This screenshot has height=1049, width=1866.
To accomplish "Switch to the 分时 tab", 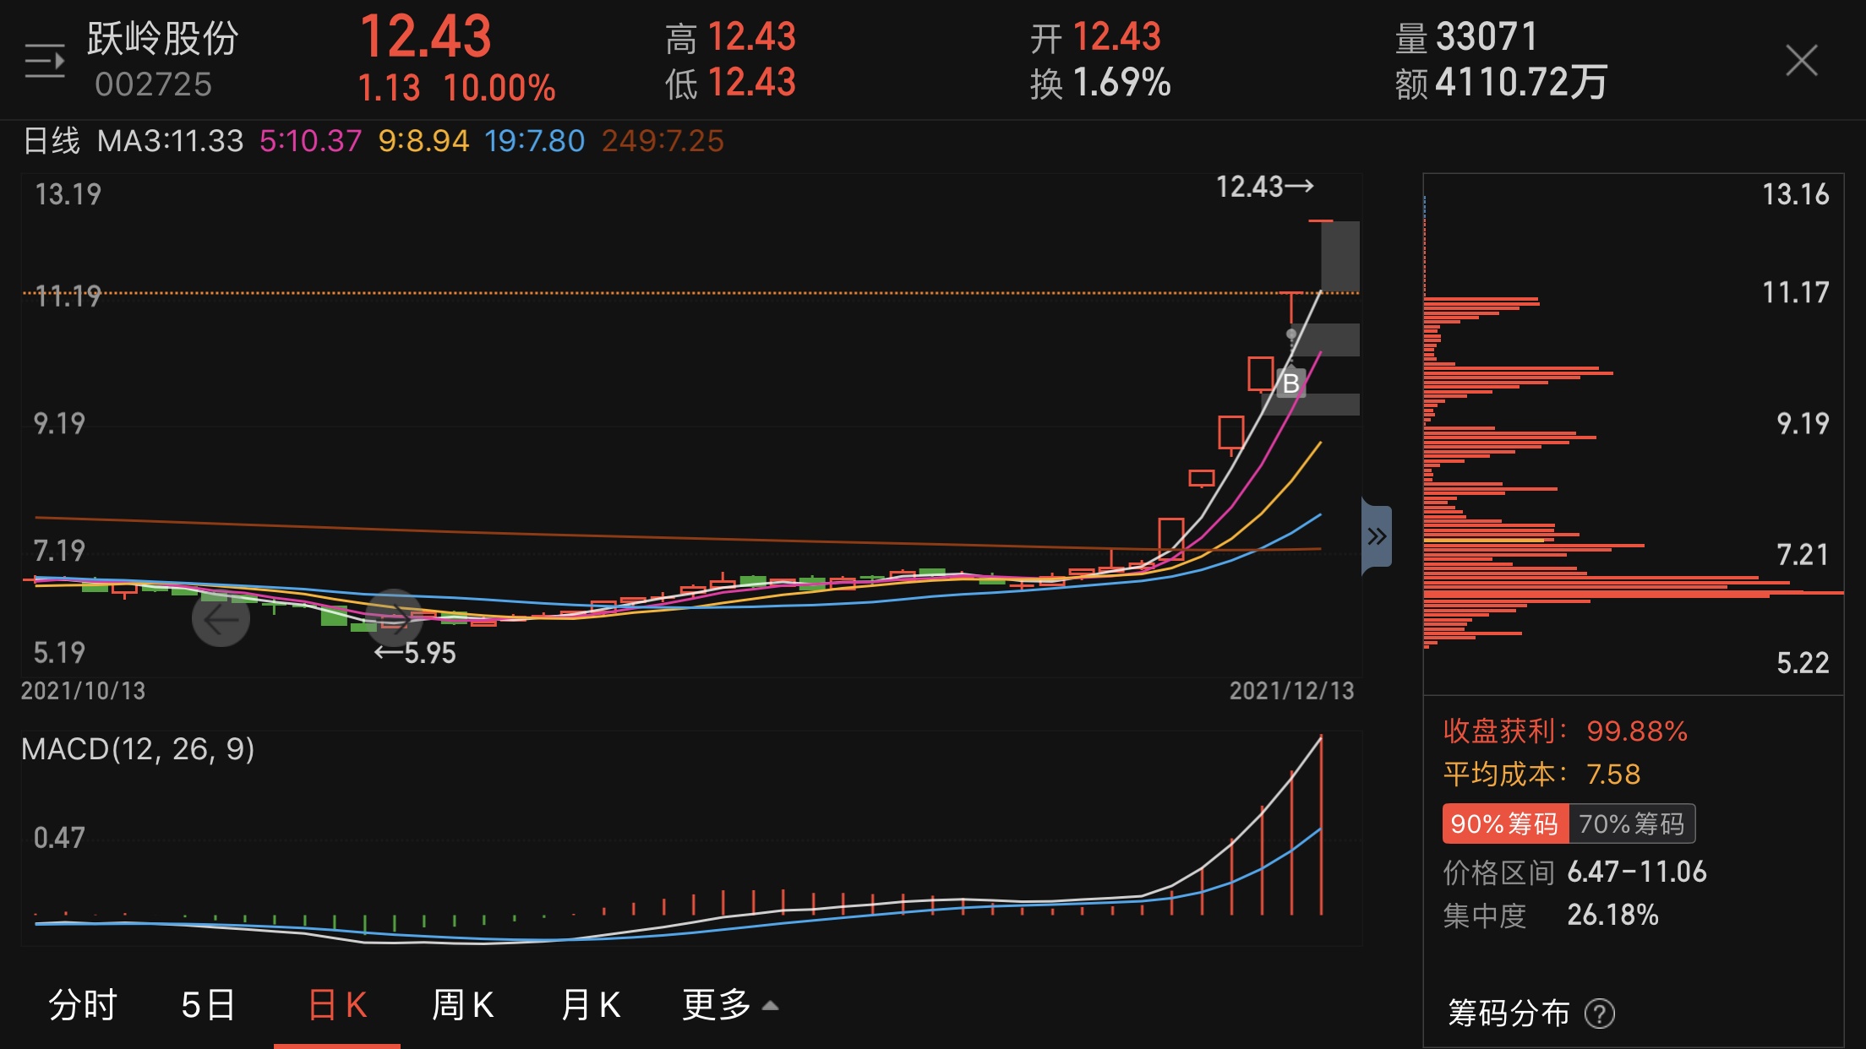I will pyautogui.click(x=83, y=1005).
